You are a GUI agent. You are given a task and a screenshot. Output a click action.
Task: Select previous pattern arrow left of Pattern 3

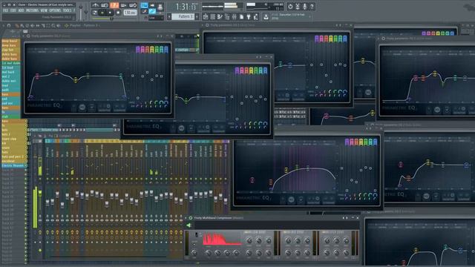[x=169, y=16]
